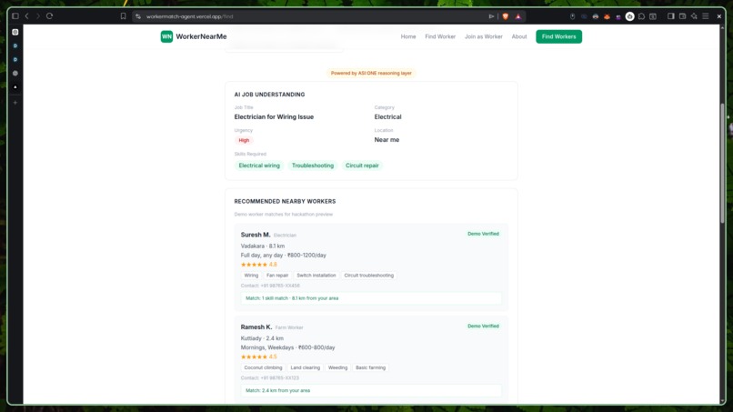The height and width of the screenshot is (412, 733).
Task: Click the play-shaped icon in address bar
Action: (491, 16)
